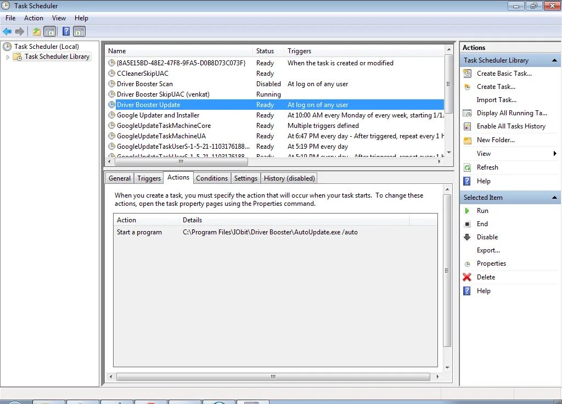The image size is (562, 404).
Task: Click the Properties action label
Action: click(x=491, y=263)
